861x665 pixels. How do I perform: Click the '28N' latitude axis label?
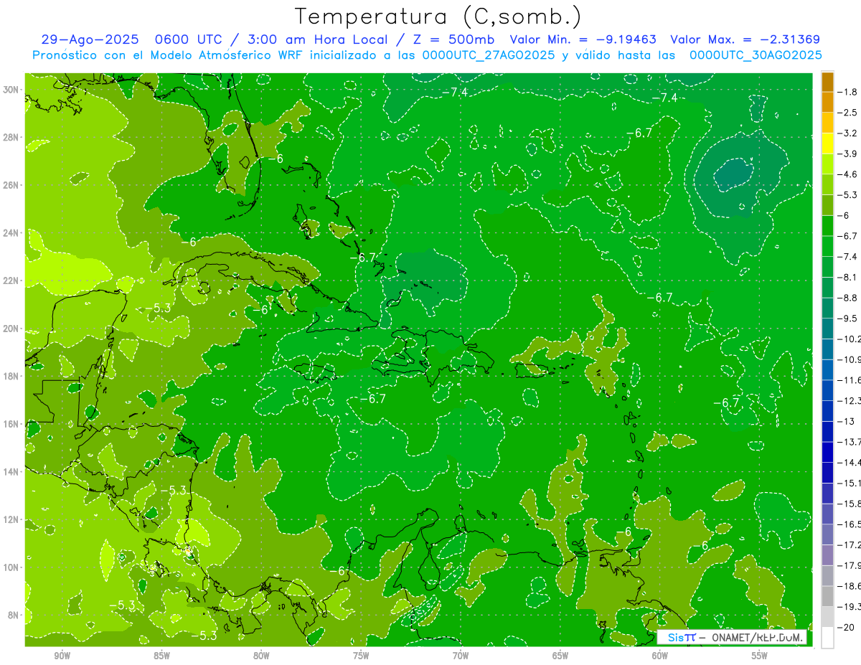tap(11, 137)
